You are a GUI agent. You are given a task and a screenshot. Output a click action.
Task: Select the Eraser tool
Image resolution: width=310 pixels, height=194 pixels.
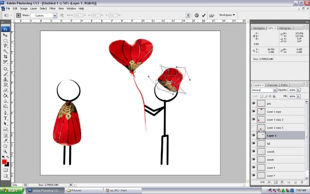[x=5, y=90]
